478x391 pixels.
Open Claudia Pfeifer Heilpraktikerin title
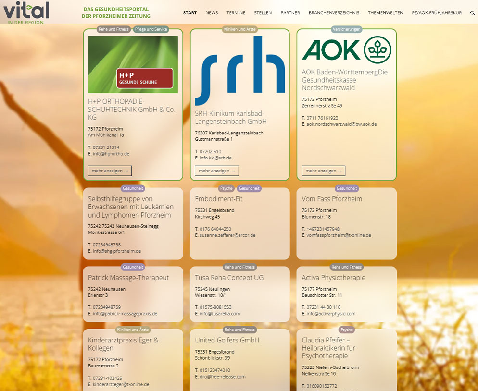(x=328, y=348)
